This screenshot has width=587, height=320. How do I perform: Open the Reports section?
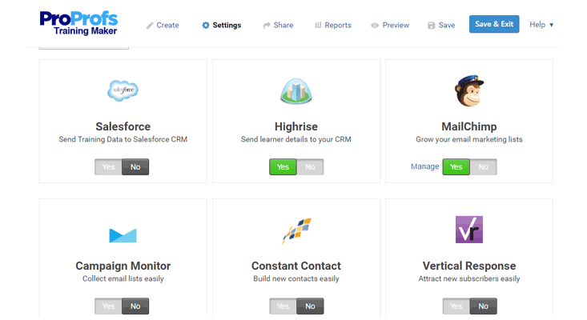point(332,25)
